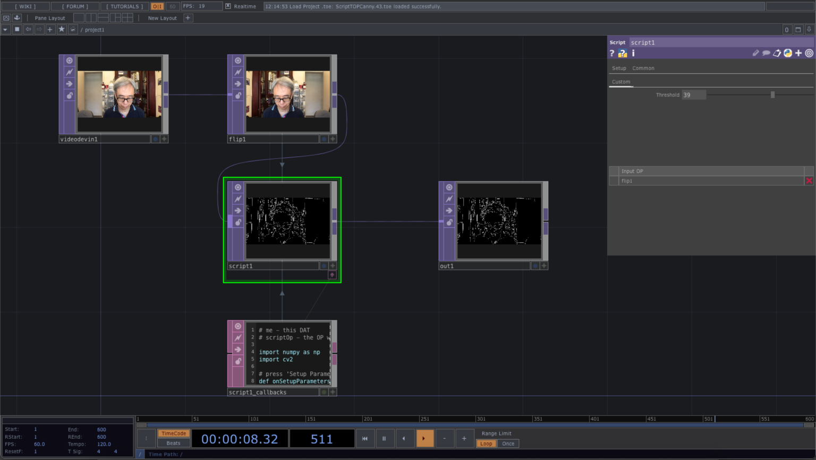Image resolution: width=816 pixels, height=460 pixels.
Task: Remove flip1 input with red X
Action: [x=809, y=181]
